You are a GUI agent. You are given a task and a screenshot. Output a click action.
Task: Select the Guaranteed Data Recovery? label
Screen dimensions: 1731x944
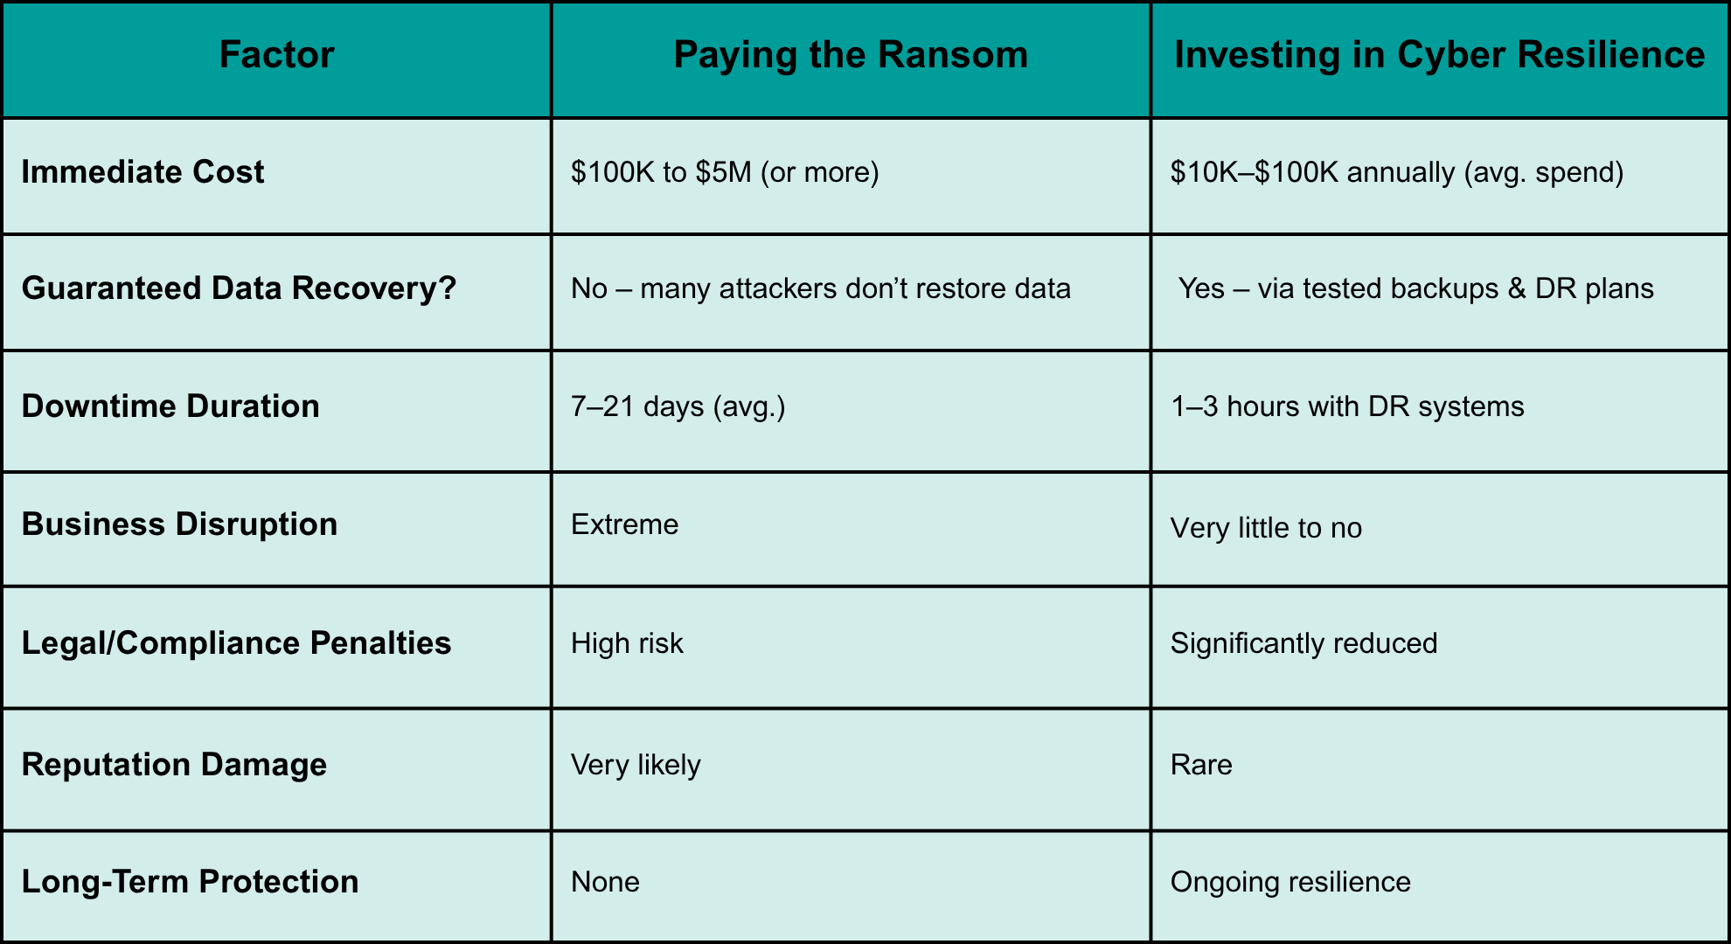tap(239, 288)
